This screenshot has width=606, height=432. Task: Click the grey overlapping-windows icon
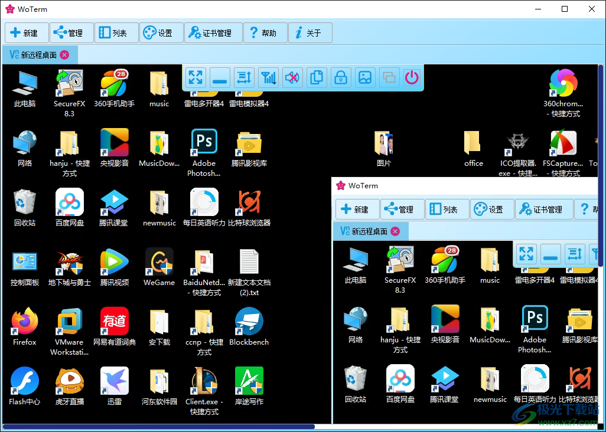pos(389,77)
